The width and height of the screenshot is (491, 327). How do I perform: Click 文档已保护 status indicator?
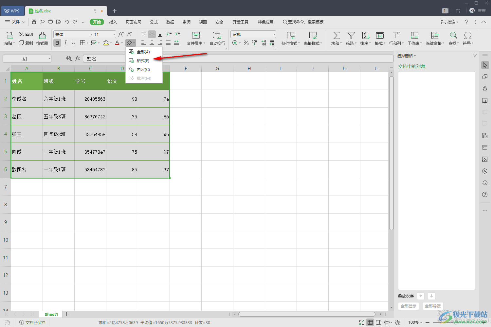click(x=32, y=322)
